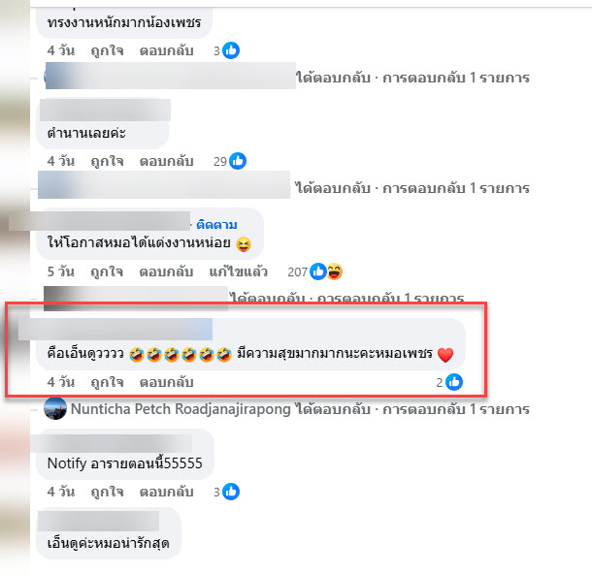592x574 pixels.
Task: Expand the 1 reply under ตำนานเลยค่ะ comment
Action: point(412,188)
